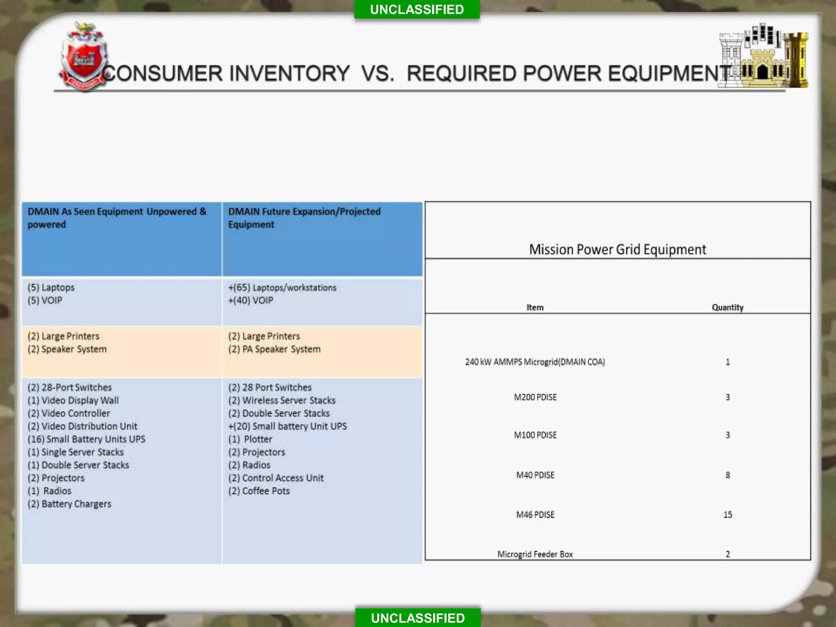The width and height of the screenshot is (836, 627).
Task: Click the (16) Small Battery Units UPS line
Action: tap(87, 439)
